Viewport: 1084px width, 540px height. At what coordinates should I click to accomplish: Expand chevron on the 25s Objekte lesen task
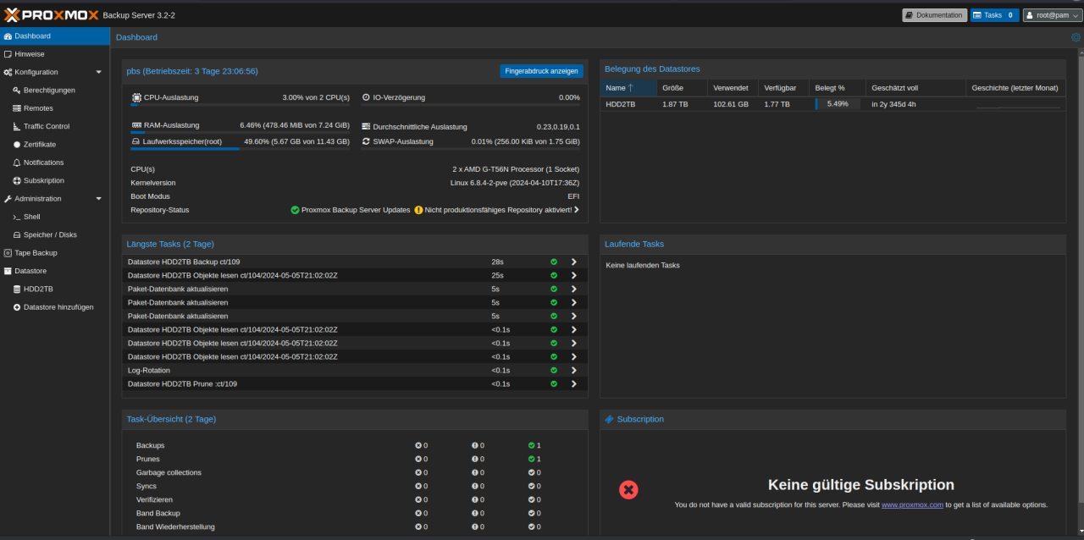click(573, 275)
